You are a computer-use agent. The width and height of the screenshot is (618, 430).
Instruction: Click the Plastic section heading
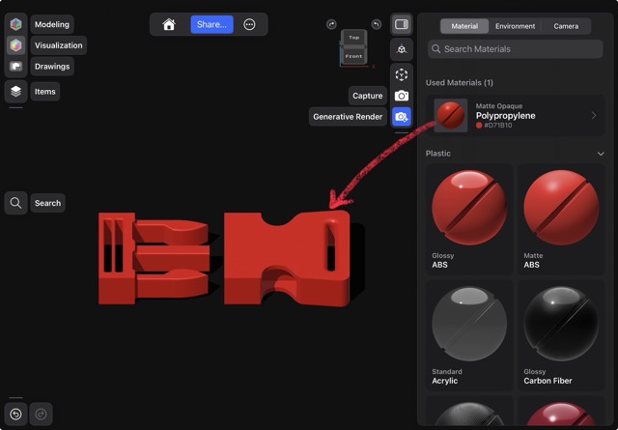pyautogui.click(x=437, y=154)
